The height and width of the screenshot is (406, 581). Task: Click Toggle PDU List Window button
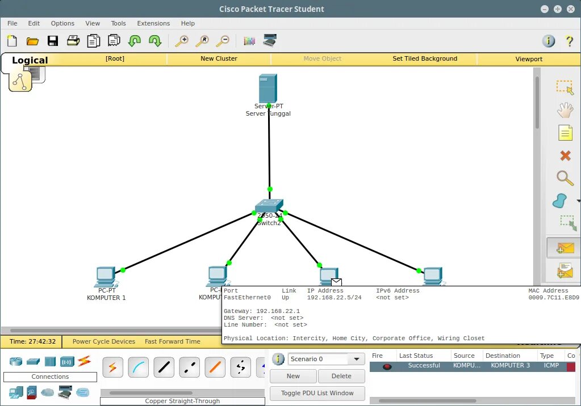pos(317,393)
